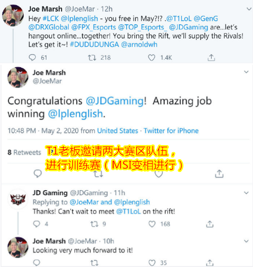Like the tweet with 1.4K likes
The height and width of the screenshot is (267, 253).
click(x=151, y=58)
